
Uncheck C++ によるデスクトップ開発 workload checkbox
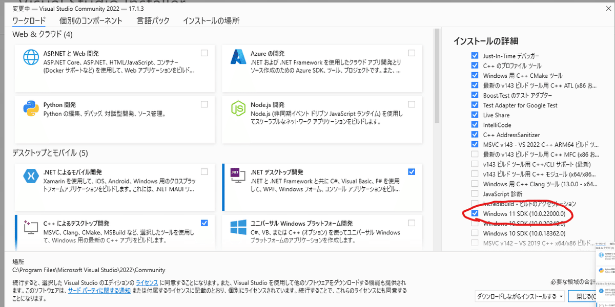[204, 223]
